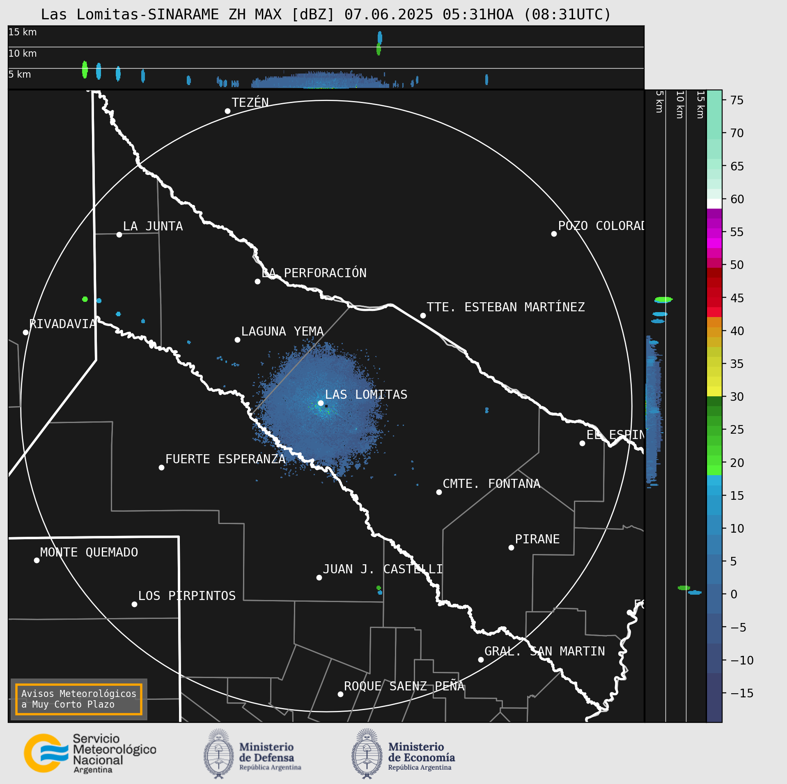The image size is (787, 784).
Task: Click the Ministerio de Defensa emblem
Action: [x=219, y=754]
